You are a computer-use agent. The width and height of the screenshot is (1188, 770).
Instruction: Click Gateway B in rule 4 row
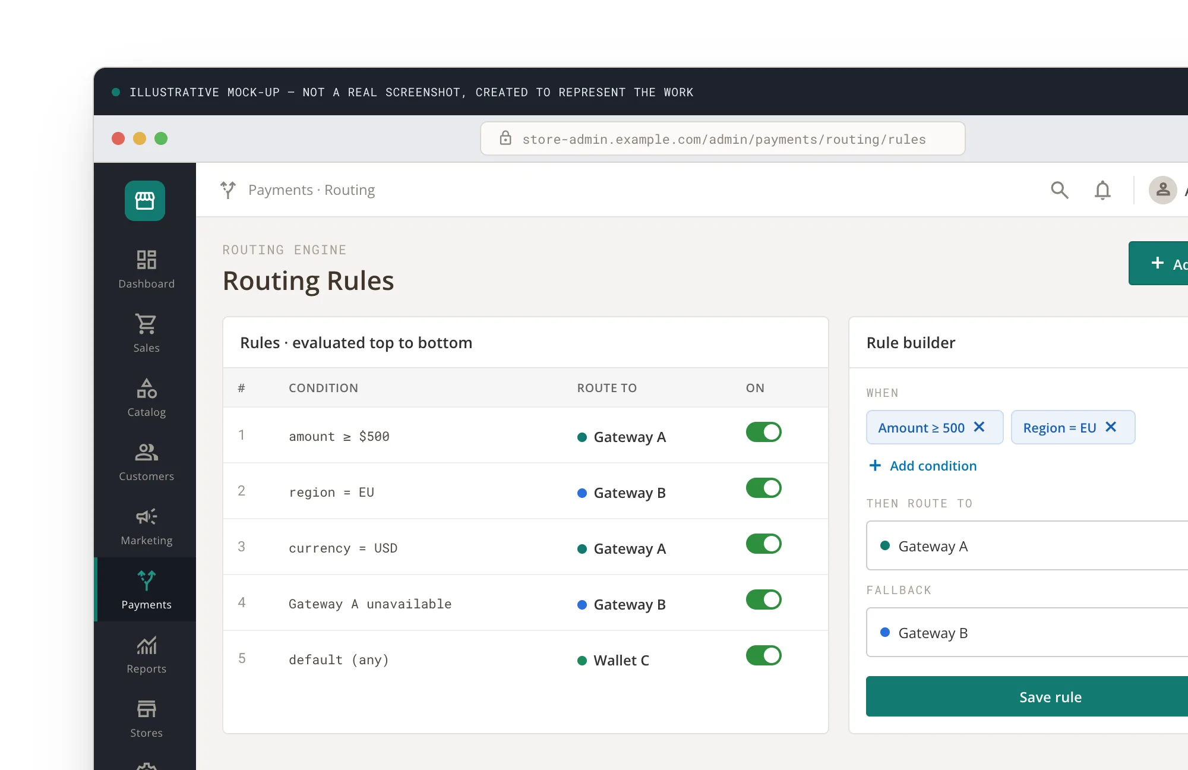pyautogui.click(x=622, y=605)
